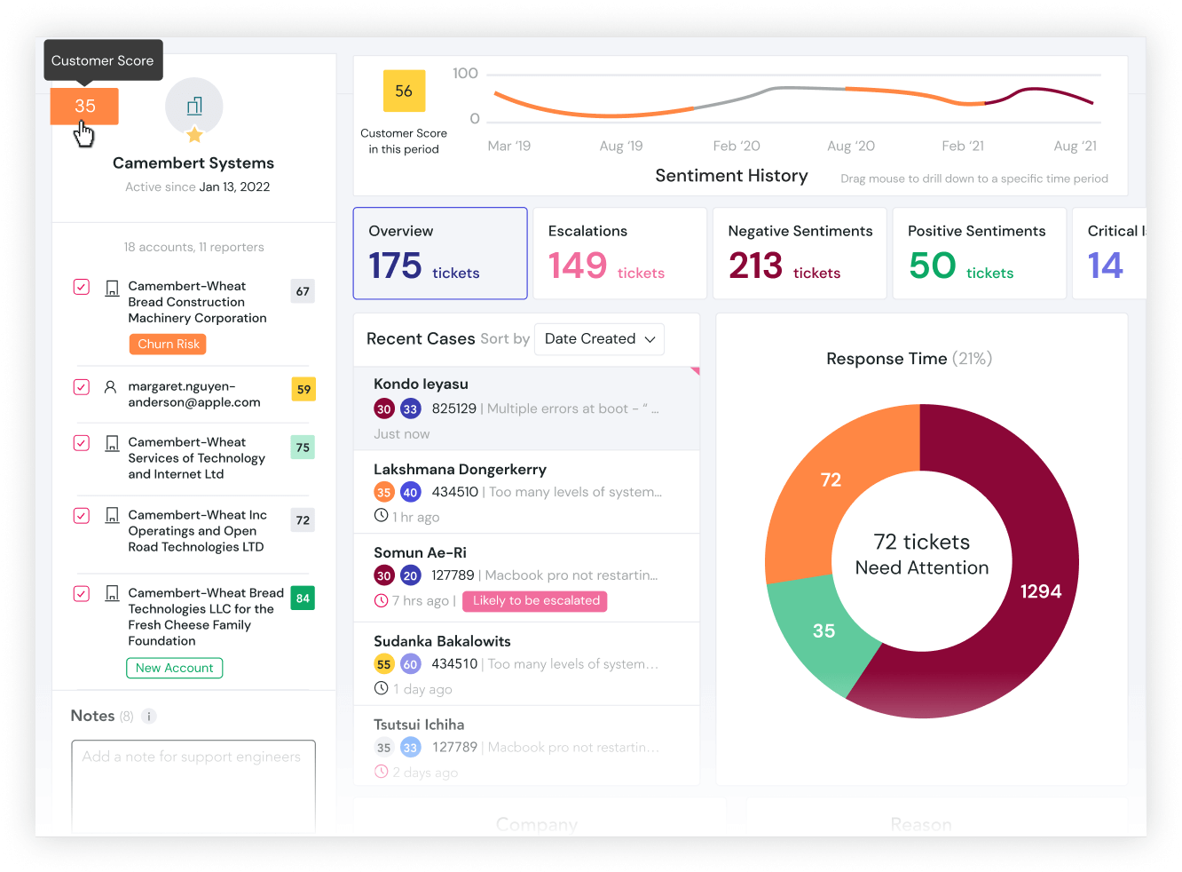Click person icon beside margaret.nguyen-anderson@apple.com
This screenshot has height=872, width=1182.
[x=110, y=387]
